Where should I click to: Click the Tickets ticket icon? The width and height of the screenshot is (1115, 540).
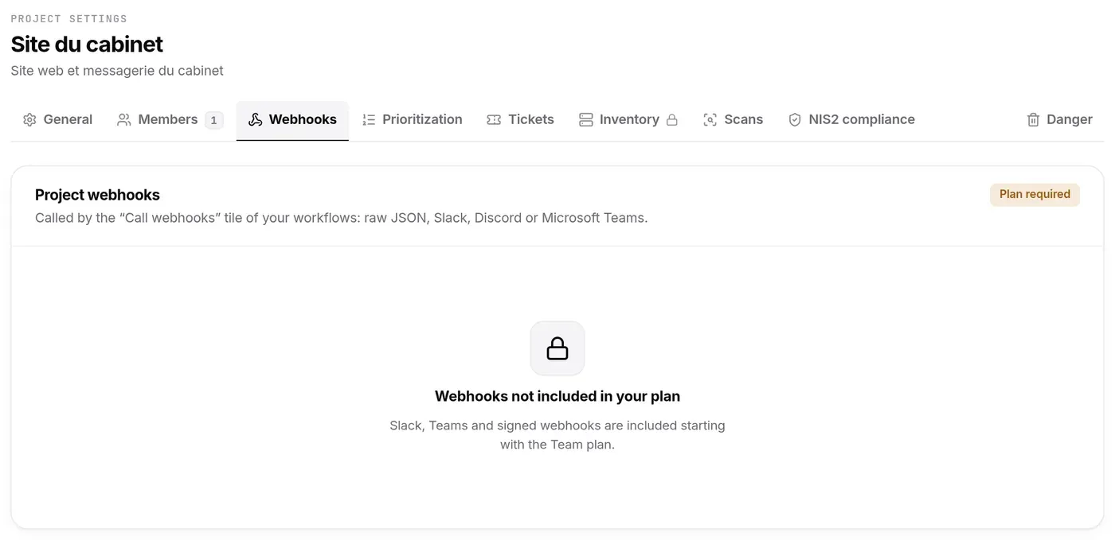[x=494, y=120]
